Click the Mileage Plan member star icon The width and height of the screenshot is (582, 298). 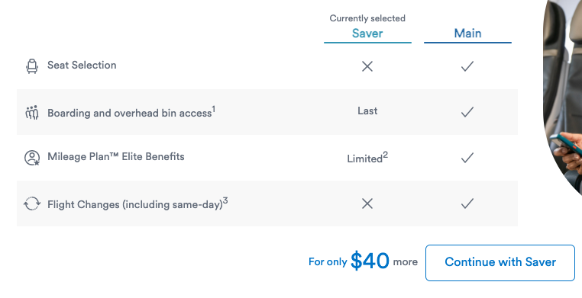[x=32, y=158]
